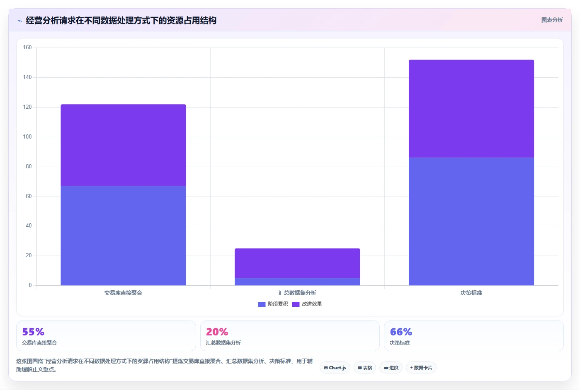The width and height of the screenshot is (580, 390).
Task: Click the Chart.js tag
Action: tap(335, 368)
